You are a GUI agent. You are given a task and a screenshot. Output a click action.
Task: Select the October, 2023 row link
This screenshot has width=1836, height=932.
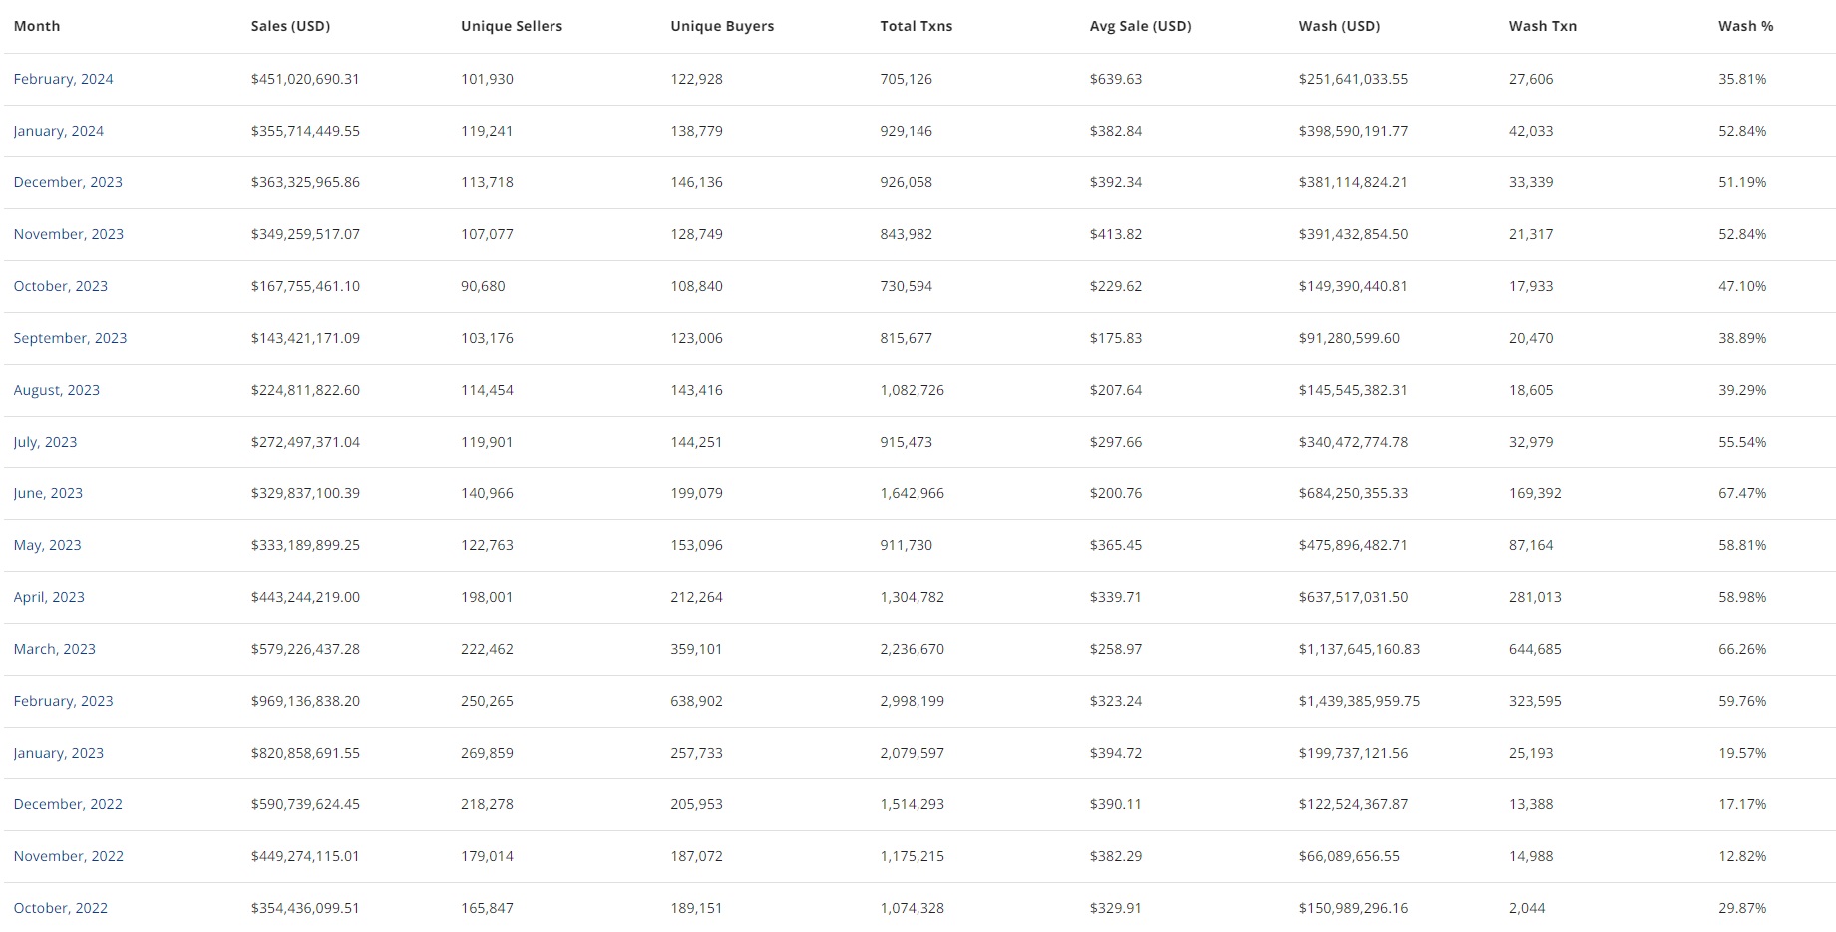pyautogui.click(x=60, y=286)
